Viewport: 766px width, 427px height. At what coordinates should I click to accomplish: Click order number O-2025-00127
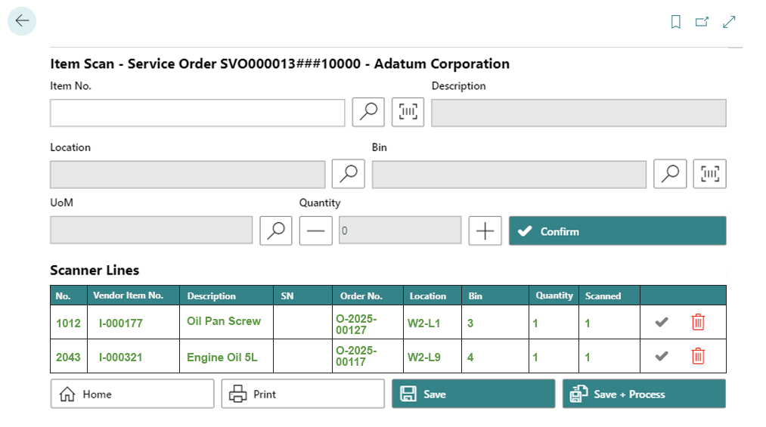(356, 324)
